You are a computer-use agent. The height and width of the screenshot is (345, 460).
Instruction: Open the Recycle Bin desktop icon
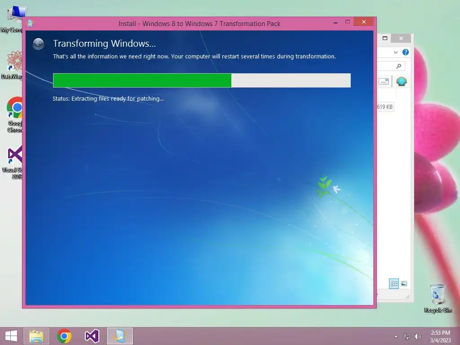[x=438, y=298]
